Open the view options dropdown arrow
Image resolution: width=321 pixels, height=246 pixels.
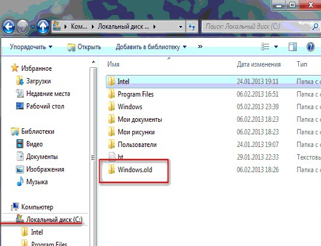276,47
